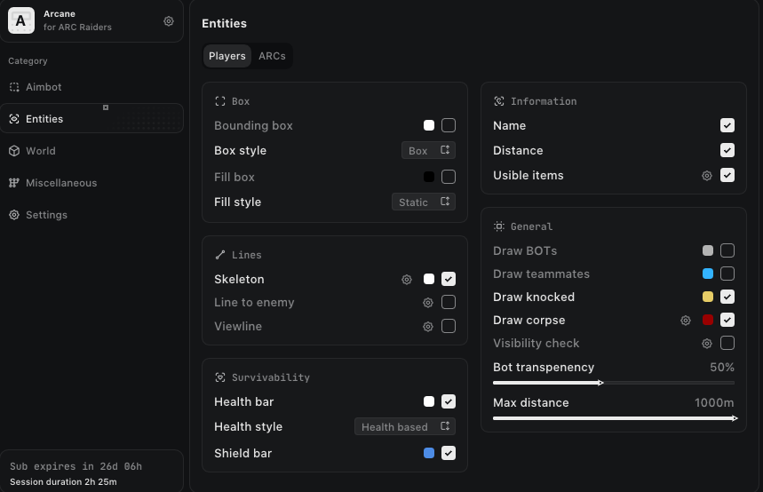Click the World cube icon in the sidebar
The width and height of the screenshot is (763, 492).
[x=14, y=151]
